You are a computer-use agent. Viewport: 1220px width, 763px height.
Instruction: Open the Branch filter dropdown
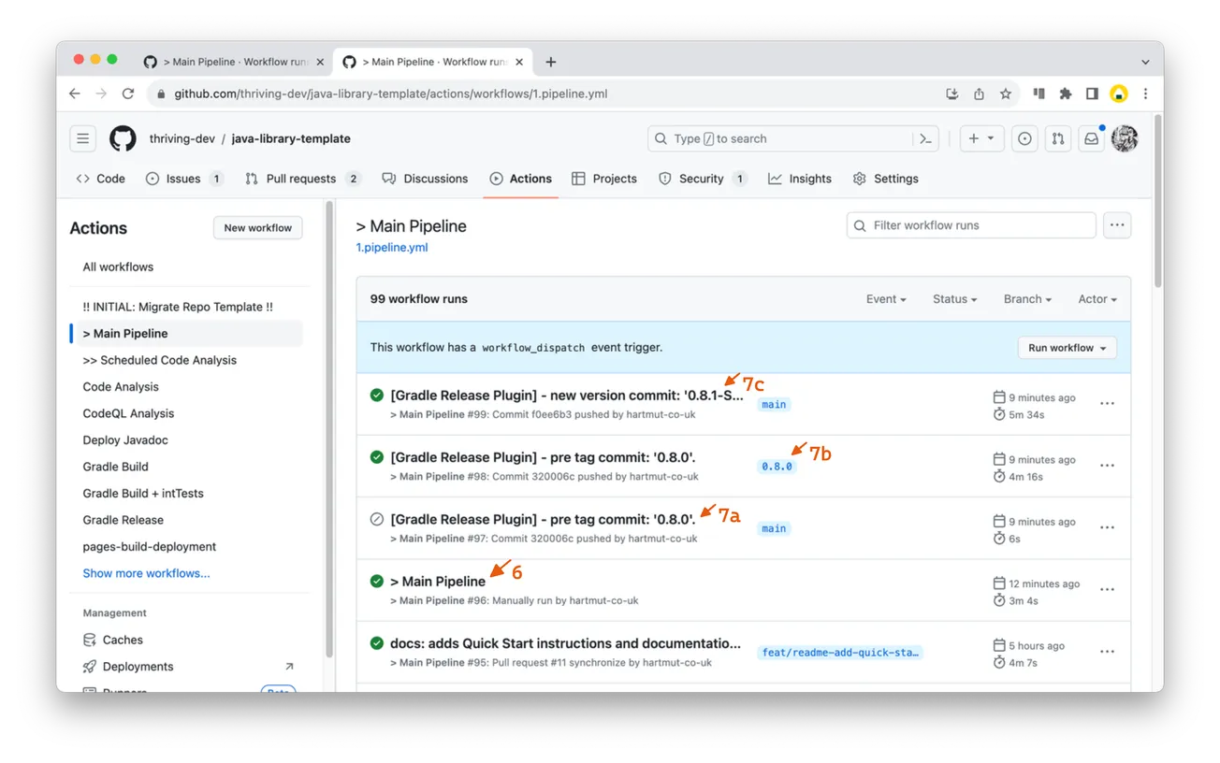1026,298
